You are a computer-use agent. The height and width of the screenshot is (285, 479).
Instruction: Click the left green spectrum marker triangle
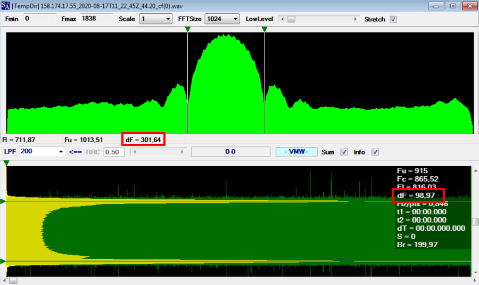pos(187,29)
